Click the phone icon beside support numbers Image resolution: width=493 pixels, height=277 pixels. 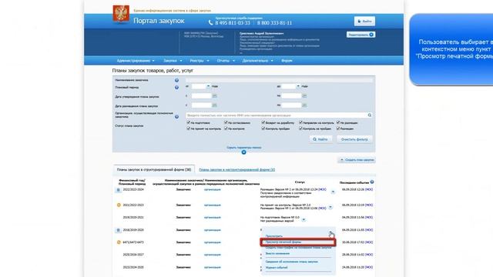tap(210, 22)
